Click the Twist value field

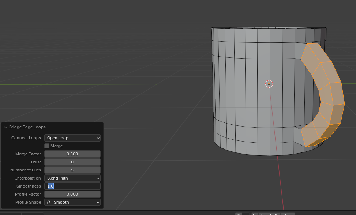coord(72,162)
